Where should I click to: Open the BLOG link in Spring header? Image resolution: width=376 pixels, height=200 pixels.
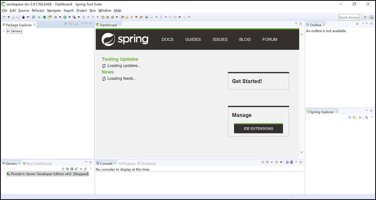245,39
